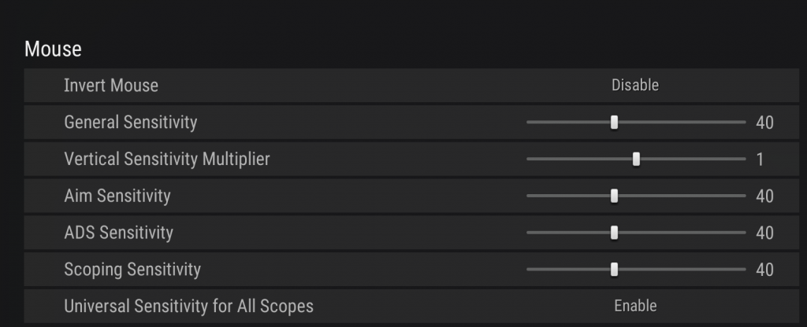The width and height of the screenshot is (807, 327).
Task: Select the Vertical Sensitivity Multiplier value 1
Action: tap(761, 160)
